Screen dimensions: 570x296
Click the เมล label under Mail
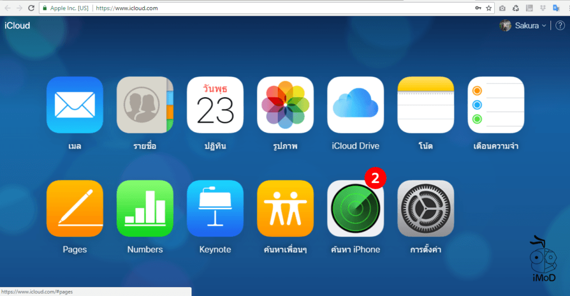75,146
